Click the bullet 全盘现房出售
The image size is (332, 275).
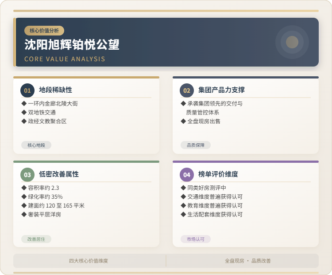(x=201, y=122)
